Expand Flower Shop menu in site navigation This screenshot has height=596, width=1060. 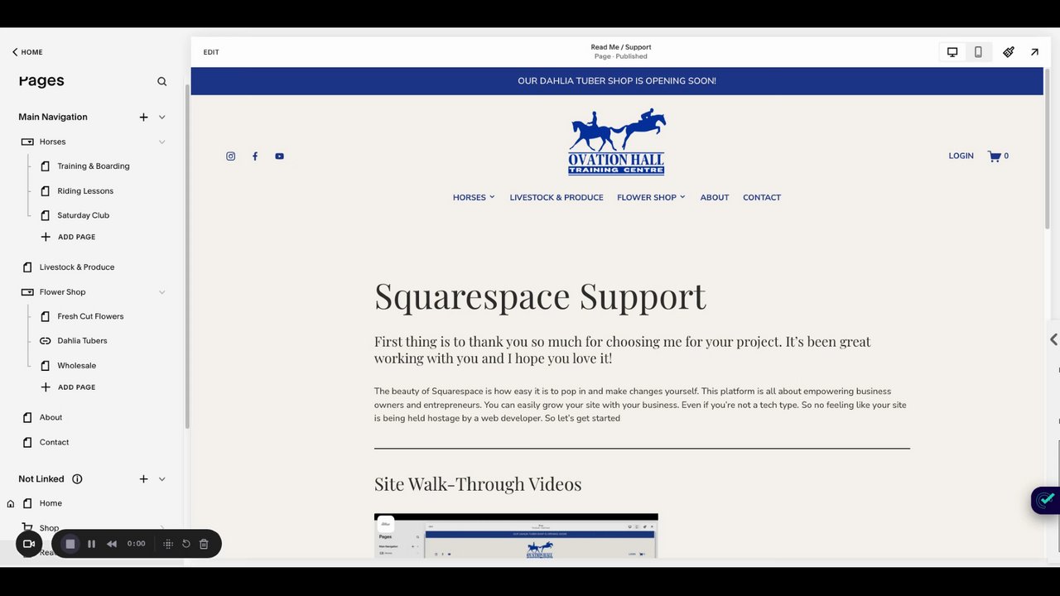tap(651, 198)
